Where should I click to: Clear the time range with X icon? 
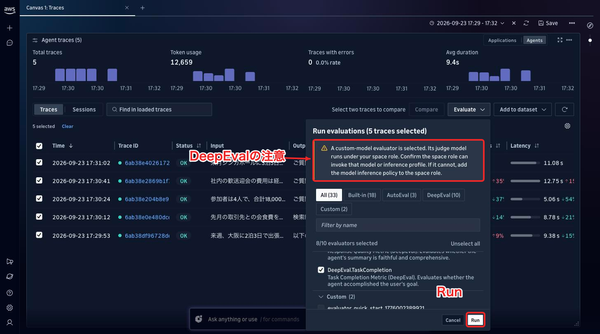click(514, 23)
